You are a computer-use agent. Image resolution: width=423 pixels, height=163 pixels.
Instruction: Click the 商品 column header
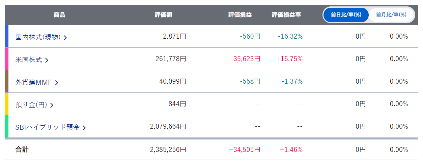pos(59,15)
